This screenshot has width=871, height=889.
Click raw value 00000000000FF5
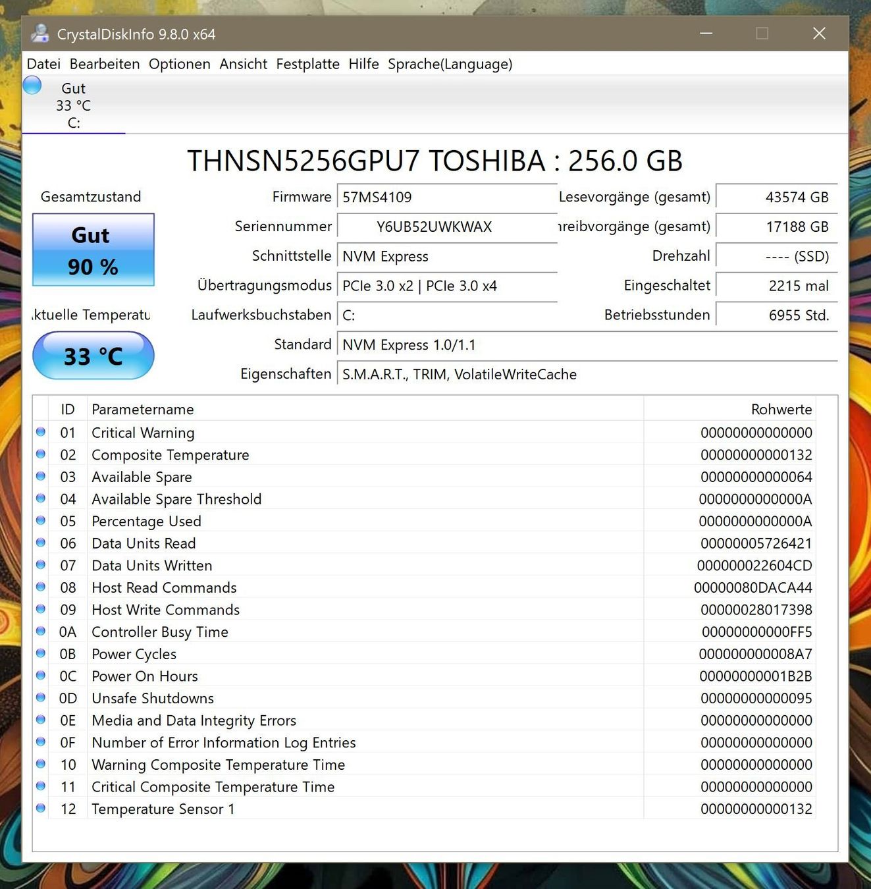click(x=757, y=632)
